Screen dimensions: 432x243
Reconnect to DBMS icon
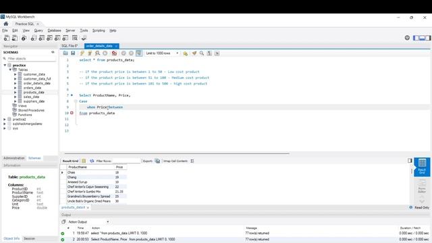pos(84,38)
